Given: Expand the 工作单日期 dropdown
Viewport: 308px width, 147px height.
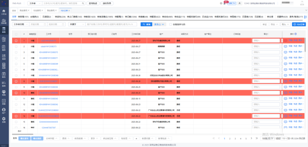Looking at the screenshot, I should (x=20, y=25).
